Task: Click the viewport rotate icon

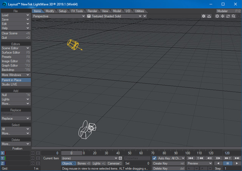Action: point(228,16)
